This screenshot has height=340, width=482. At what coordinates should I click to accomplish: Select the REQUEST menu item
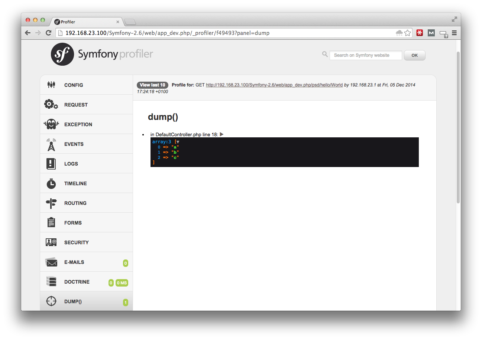[86, 104]
